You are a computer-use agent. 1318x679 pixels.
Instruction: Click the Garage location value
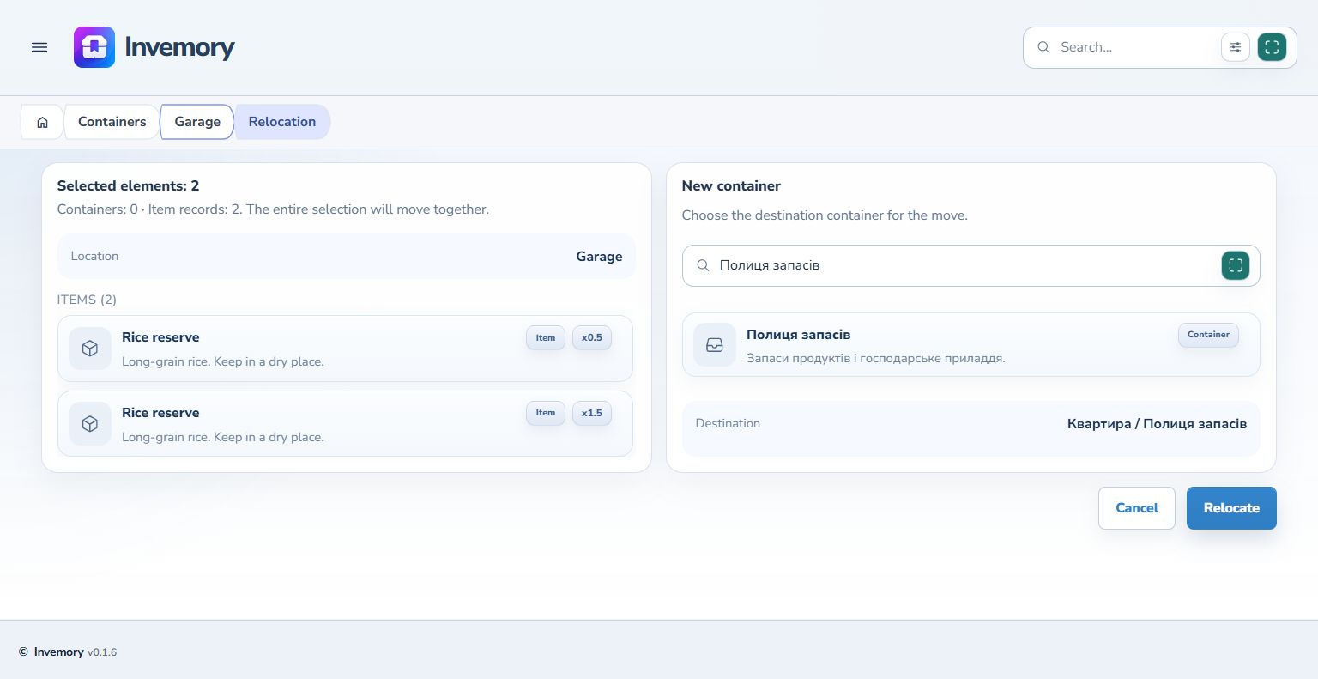tap(599, 257)
